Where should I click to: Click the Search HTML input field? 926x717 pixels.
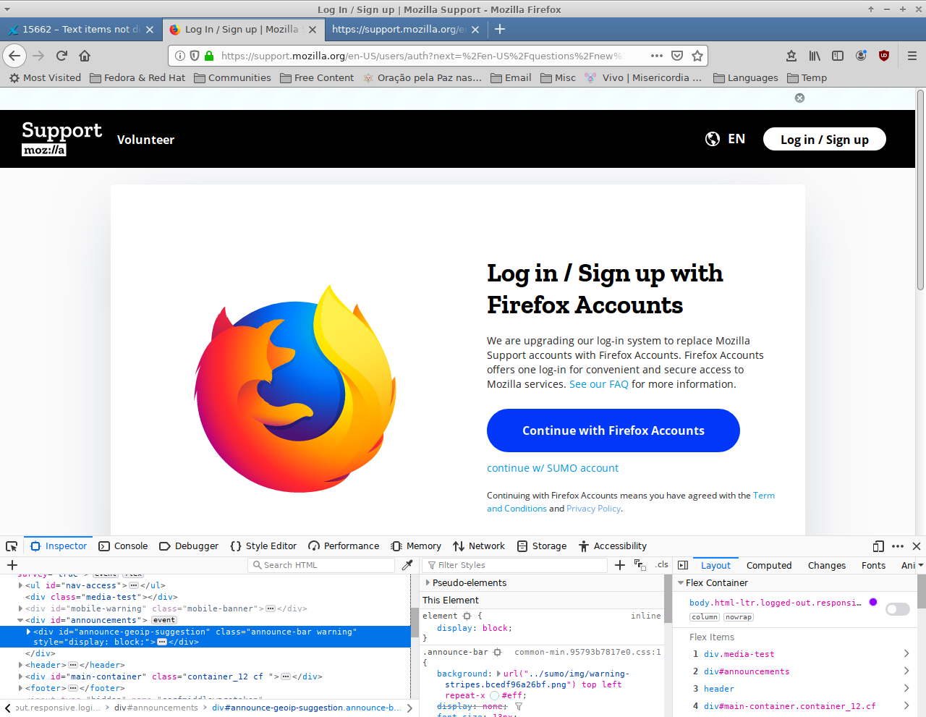click(x=321, y=565)
